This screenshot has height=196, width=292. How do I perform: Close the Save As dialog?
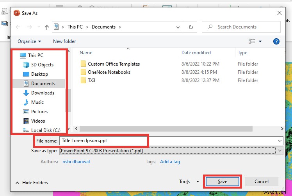point(280,13)
